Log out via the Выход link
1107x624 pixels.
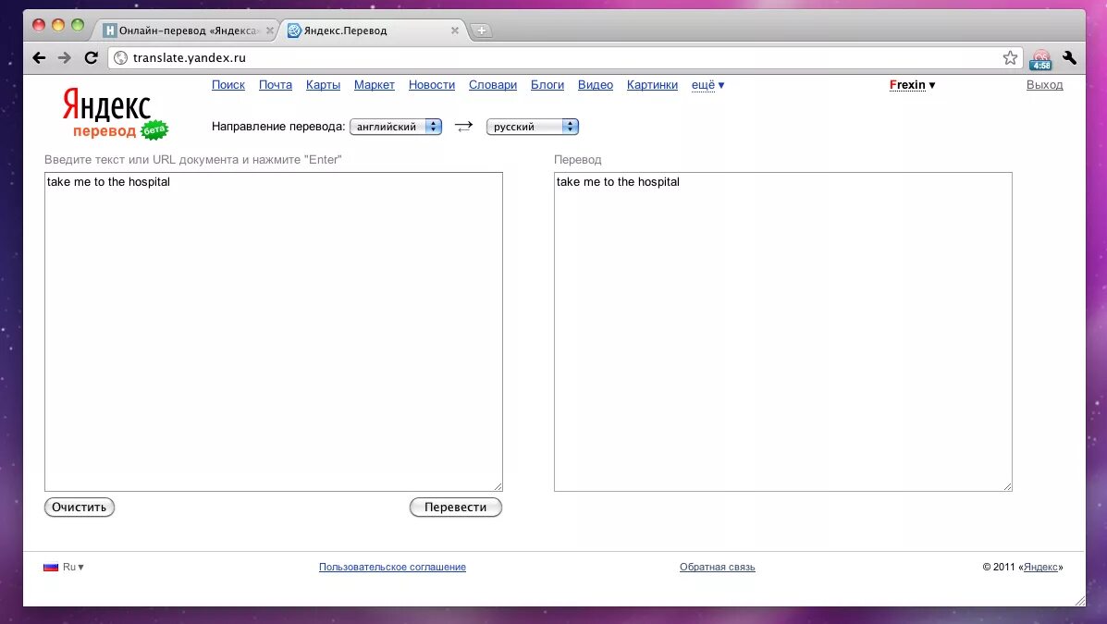1044,85
